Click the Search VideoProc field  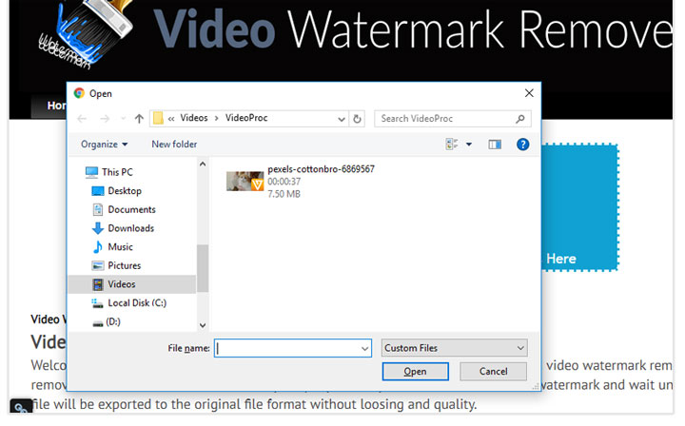(x=453, y=119)
